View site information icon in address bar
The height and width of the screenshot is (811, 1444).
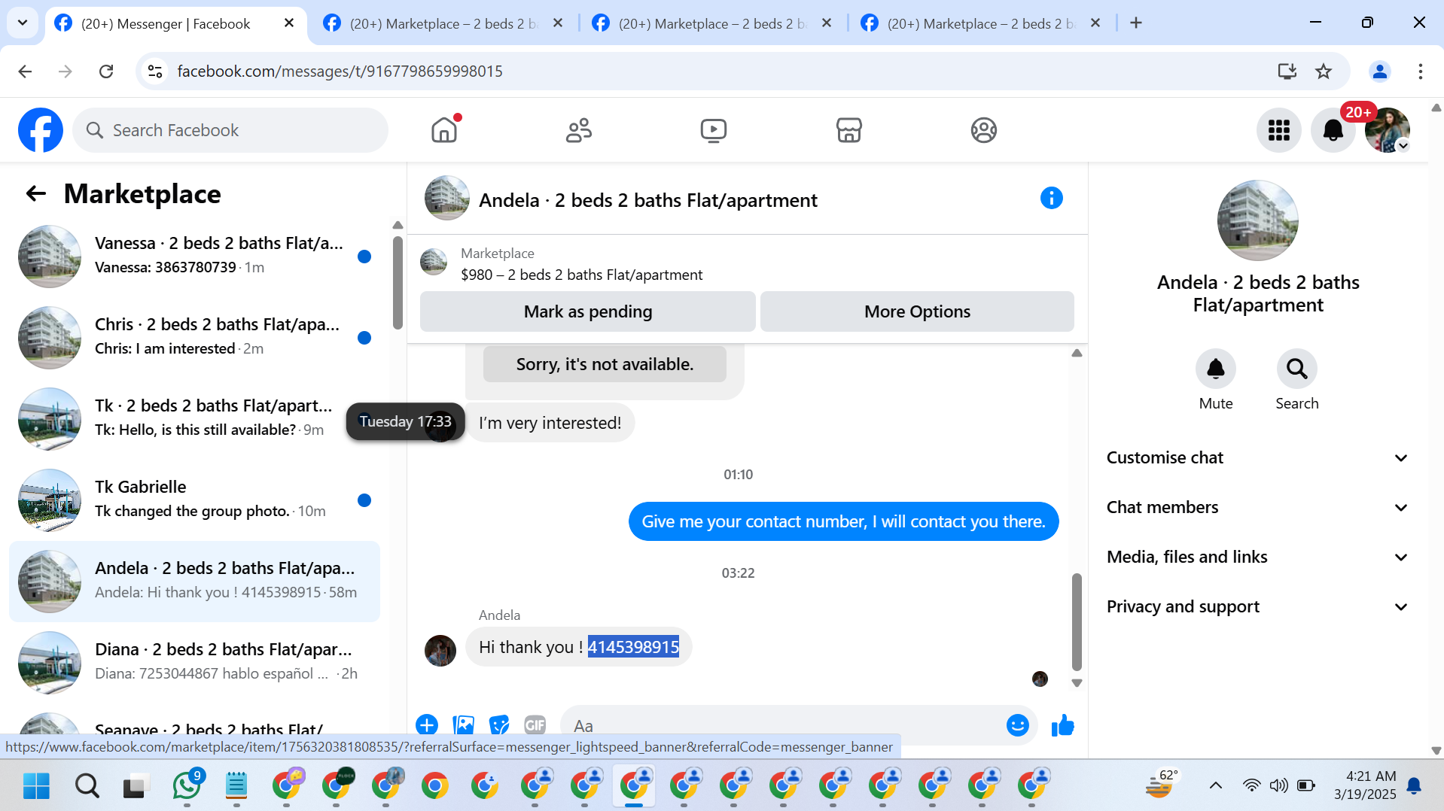155,71
